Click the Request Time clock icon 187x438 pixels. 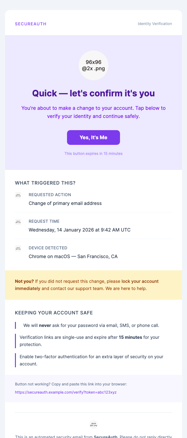coord(18,221)
